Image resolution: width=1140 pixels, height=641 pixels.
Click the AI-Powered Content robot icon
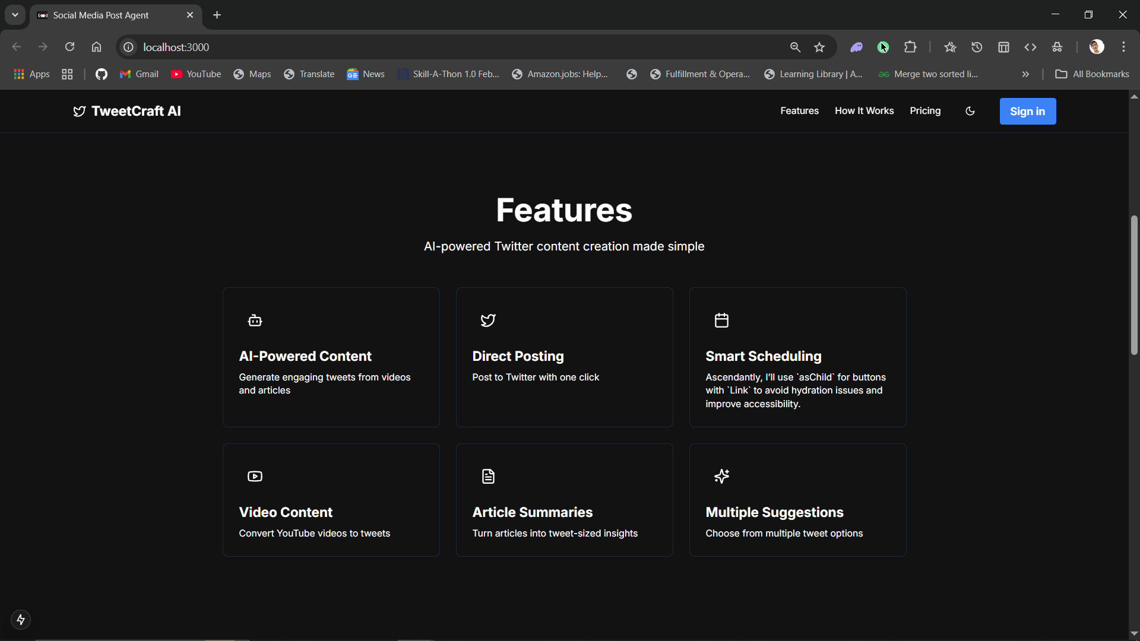(255, 320)
